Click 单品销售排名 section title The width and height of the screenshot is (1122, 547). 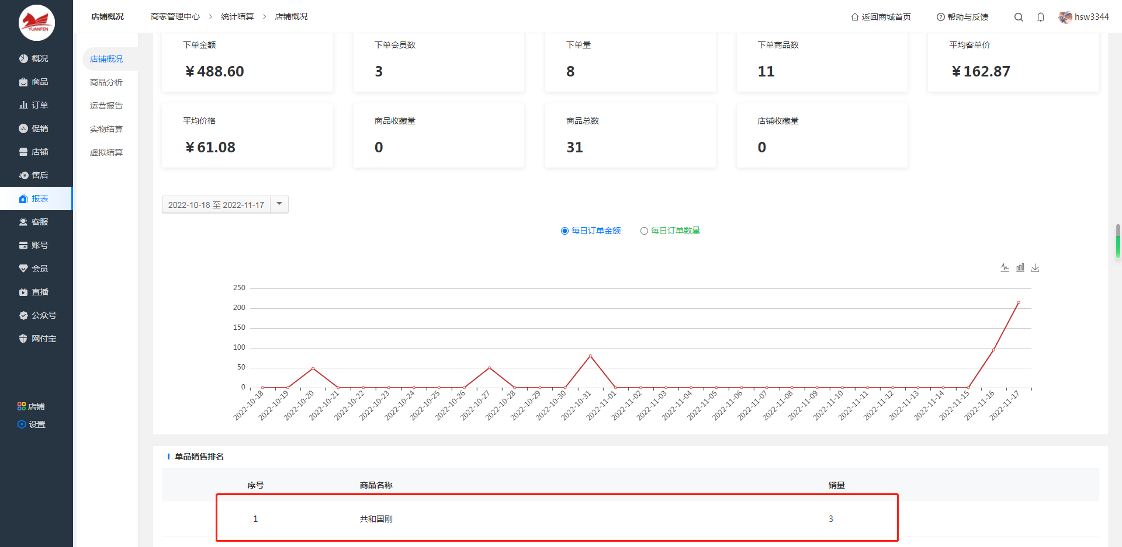point(199,457)
